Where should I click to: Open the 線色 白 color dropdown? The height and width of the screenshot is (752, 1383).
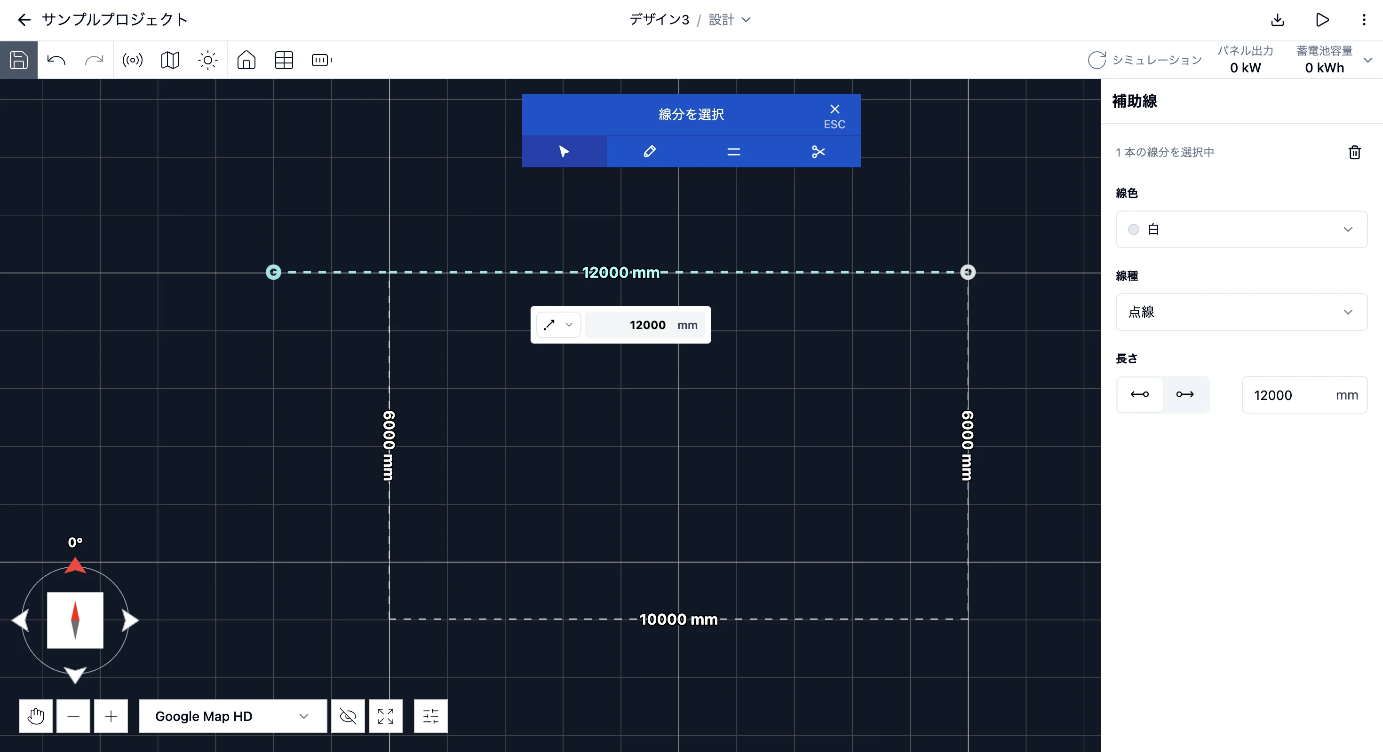point(1241,229)
